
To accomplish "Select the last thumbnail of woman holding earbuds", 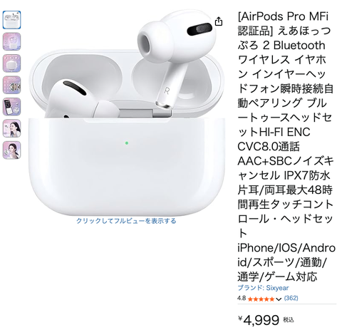I will tap(11, 150).
